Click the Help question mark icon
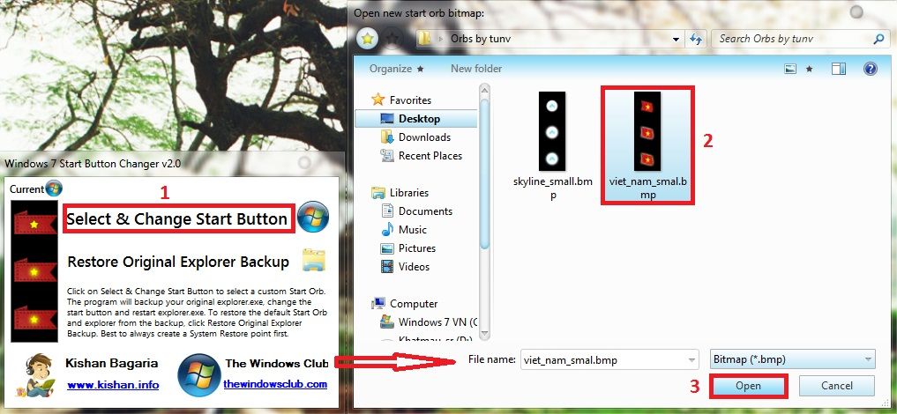 coord(871,69)
